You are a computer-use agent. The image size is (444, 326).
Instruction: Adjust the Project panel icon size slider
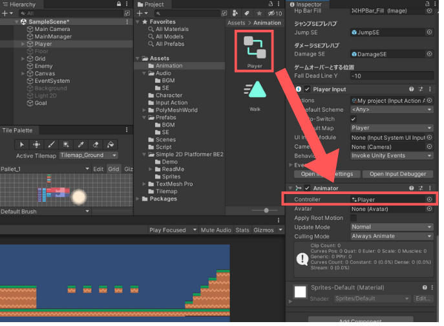[x=266, y=211]
